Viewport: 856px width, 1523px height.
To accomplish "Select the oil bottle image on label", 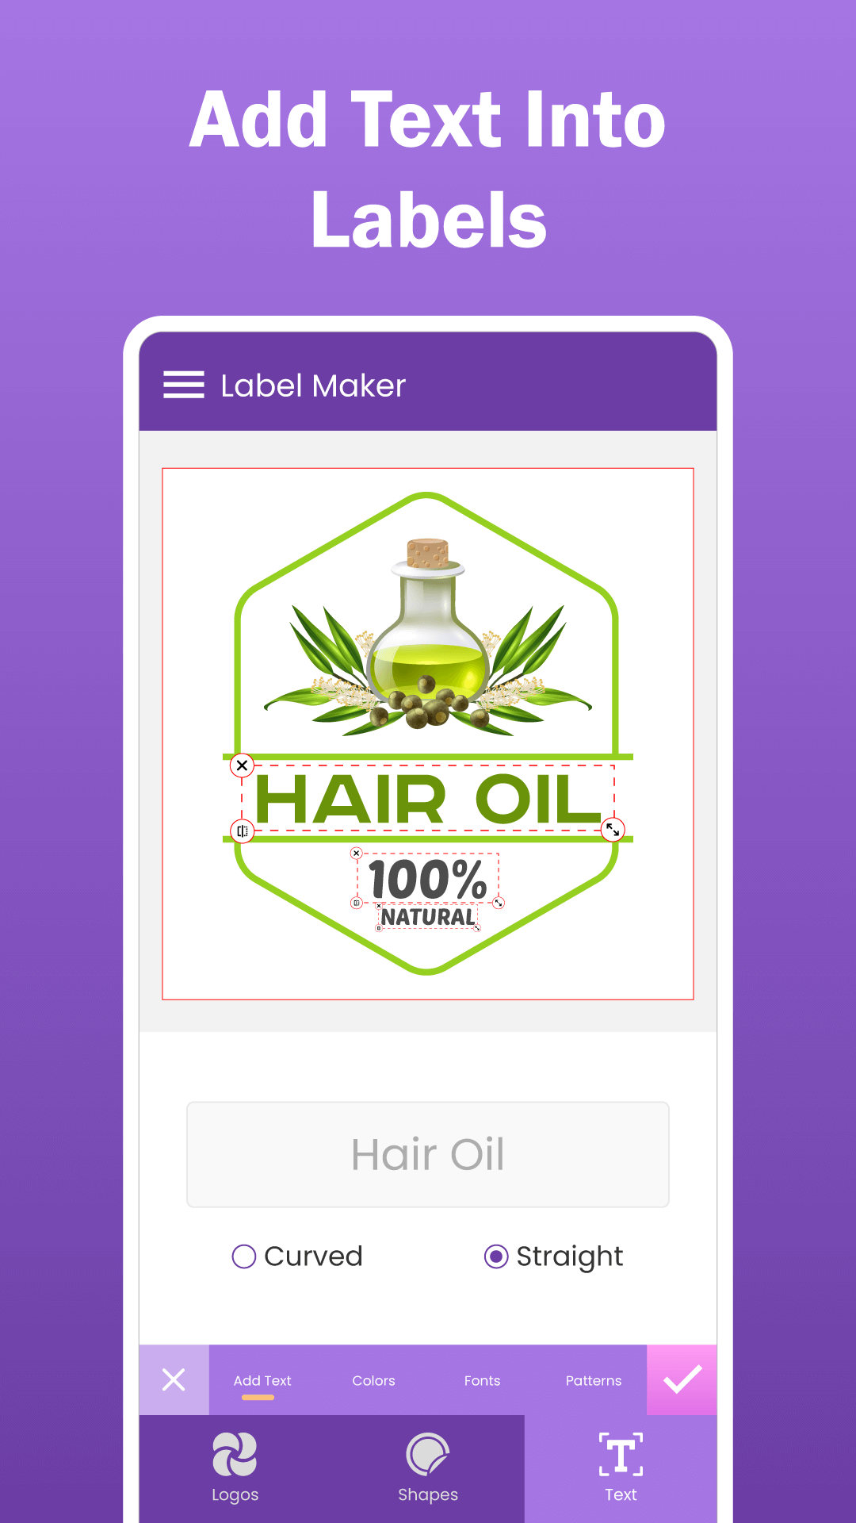I will (x=428, y=635).
